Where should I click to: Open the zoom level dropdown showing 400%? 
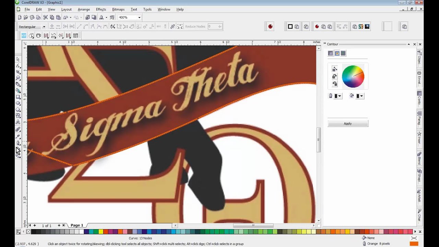(x=139, y=17)
